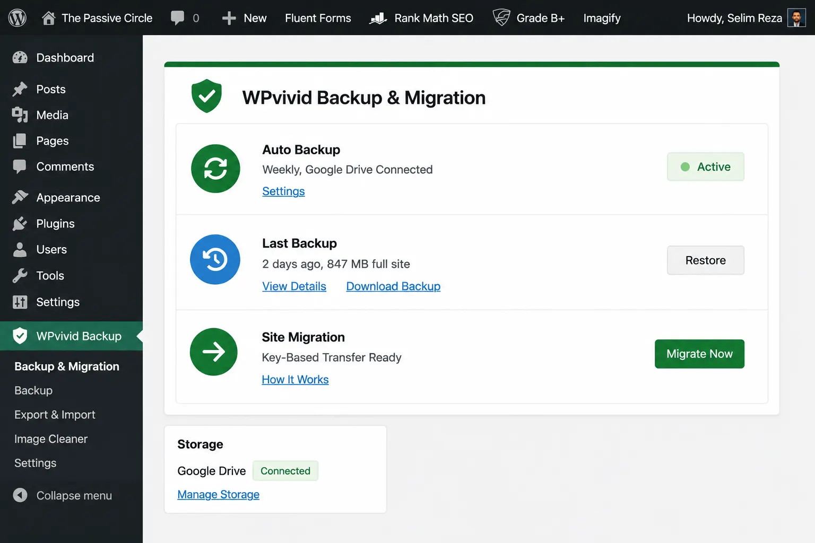Click Download Backup link
This screenshot has width=815, height=543.
pos(393,286)
